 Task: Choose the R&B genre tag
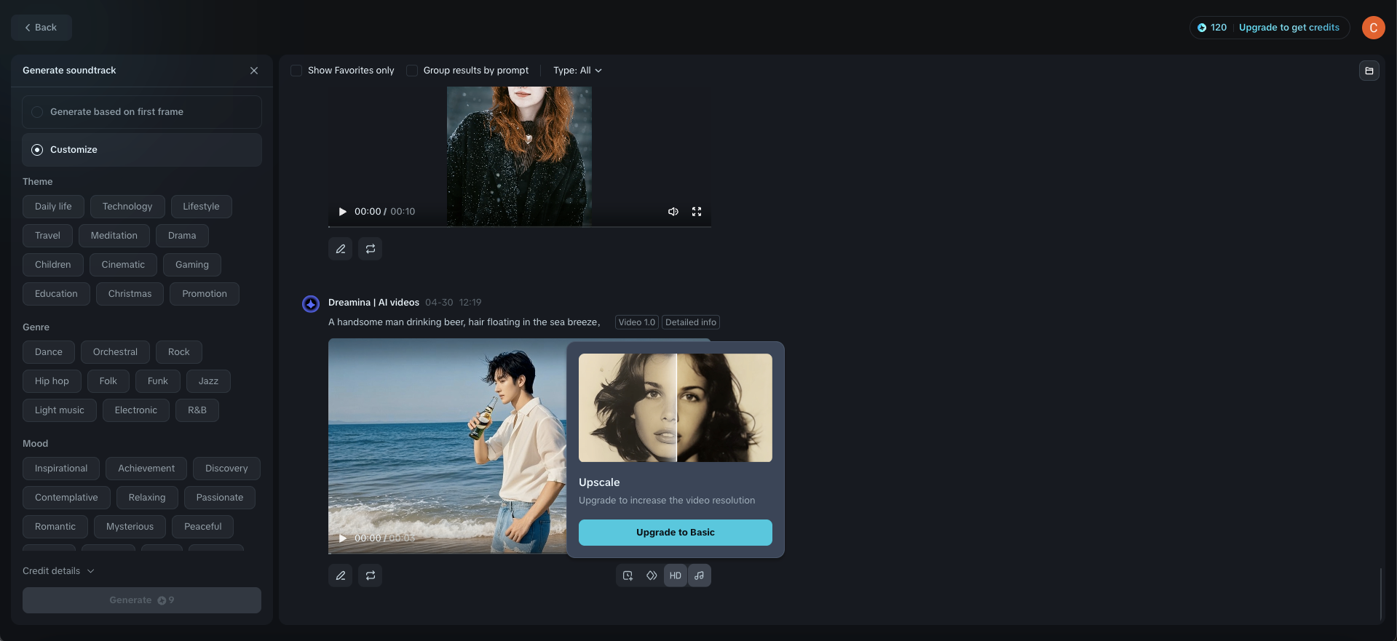197,410
